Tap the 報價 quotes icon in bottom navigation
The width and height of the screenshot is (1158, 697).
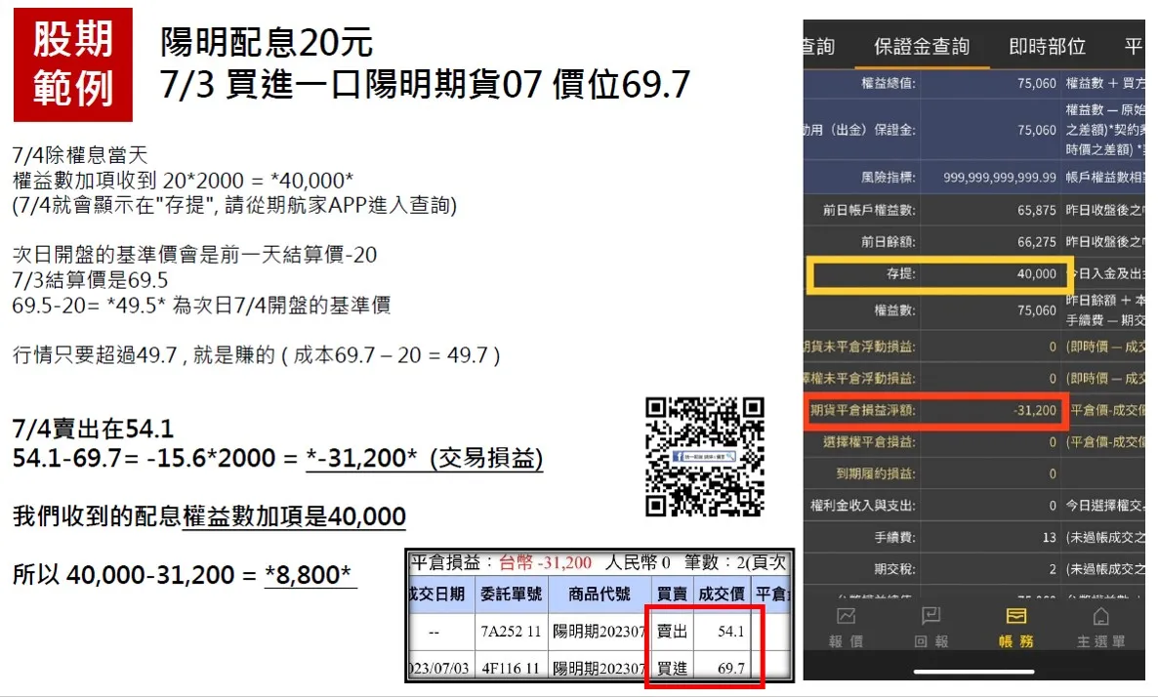[x=846, y=626]
